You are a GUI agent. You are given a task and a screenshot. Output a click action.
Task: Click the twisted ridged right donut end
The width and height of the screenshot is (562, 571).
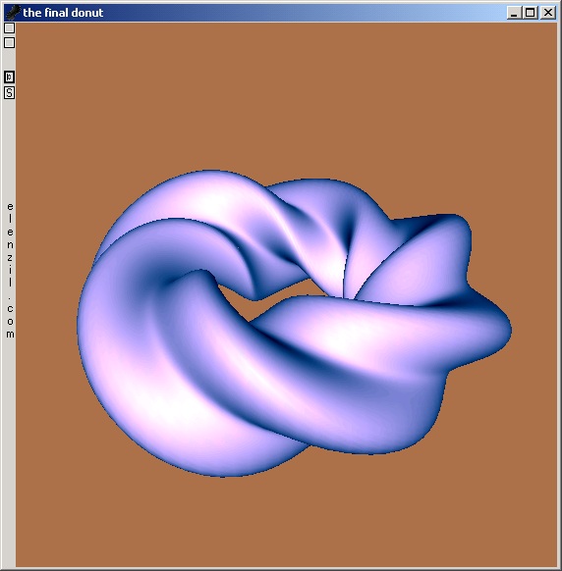point(437,277)
